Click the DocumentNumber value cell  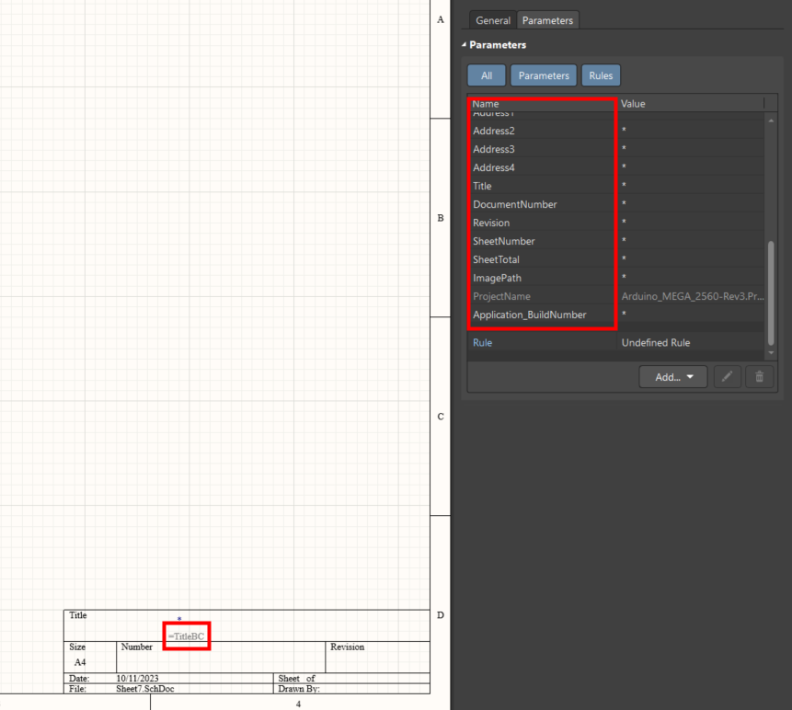tap(690, 204)
